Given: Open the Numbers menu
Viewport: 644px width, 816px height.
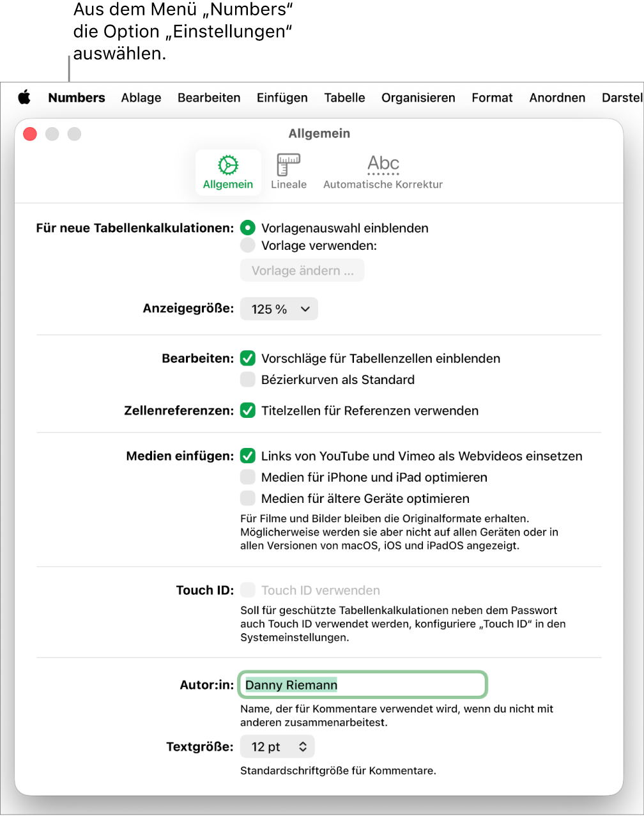Looking at the screenshot, I should click(77, 98).
